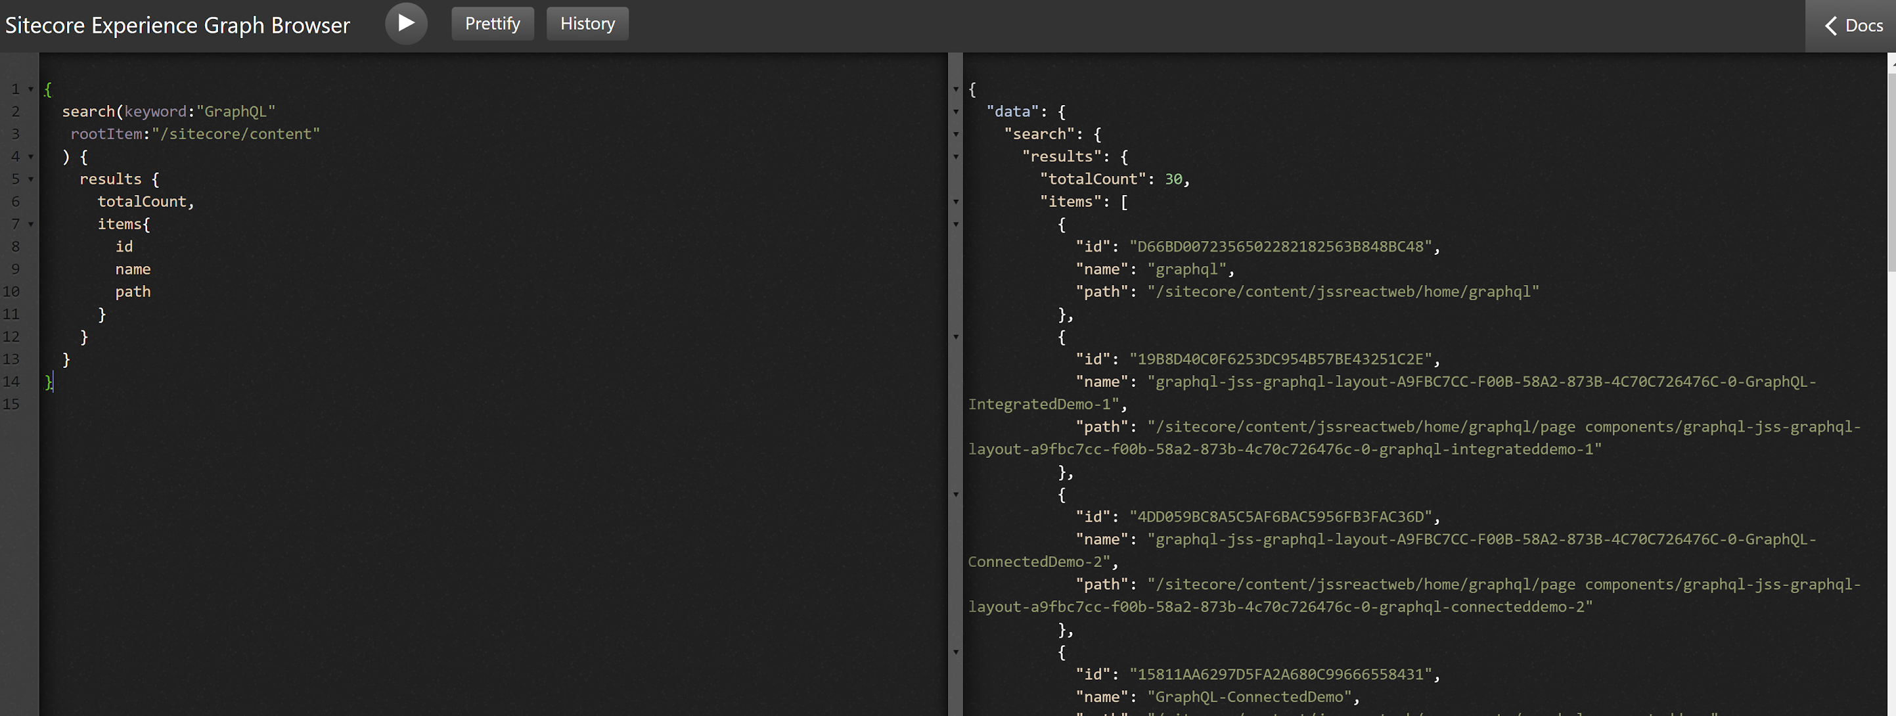Viewport: 1896px width, 716px height.
Task: Collapse the fold arrow on query line 4
Action: (31, 157)
